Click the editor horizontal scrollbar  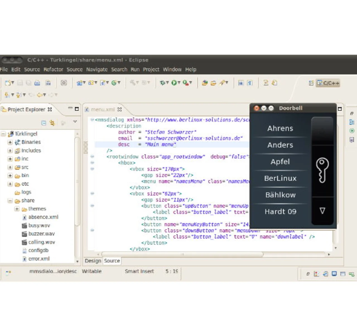[x=183, y=254]
